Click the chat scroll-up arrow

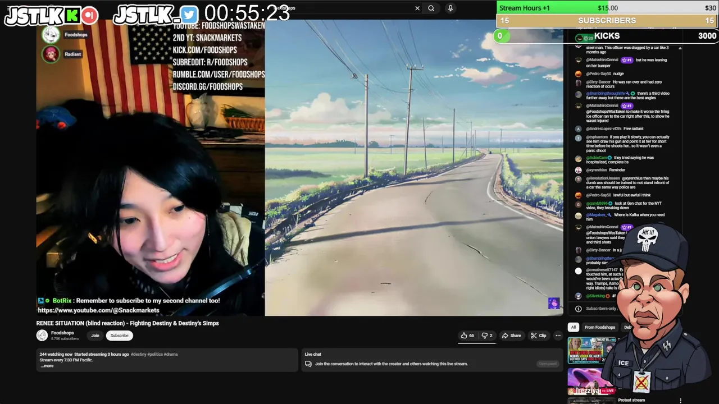pos(680,48)
